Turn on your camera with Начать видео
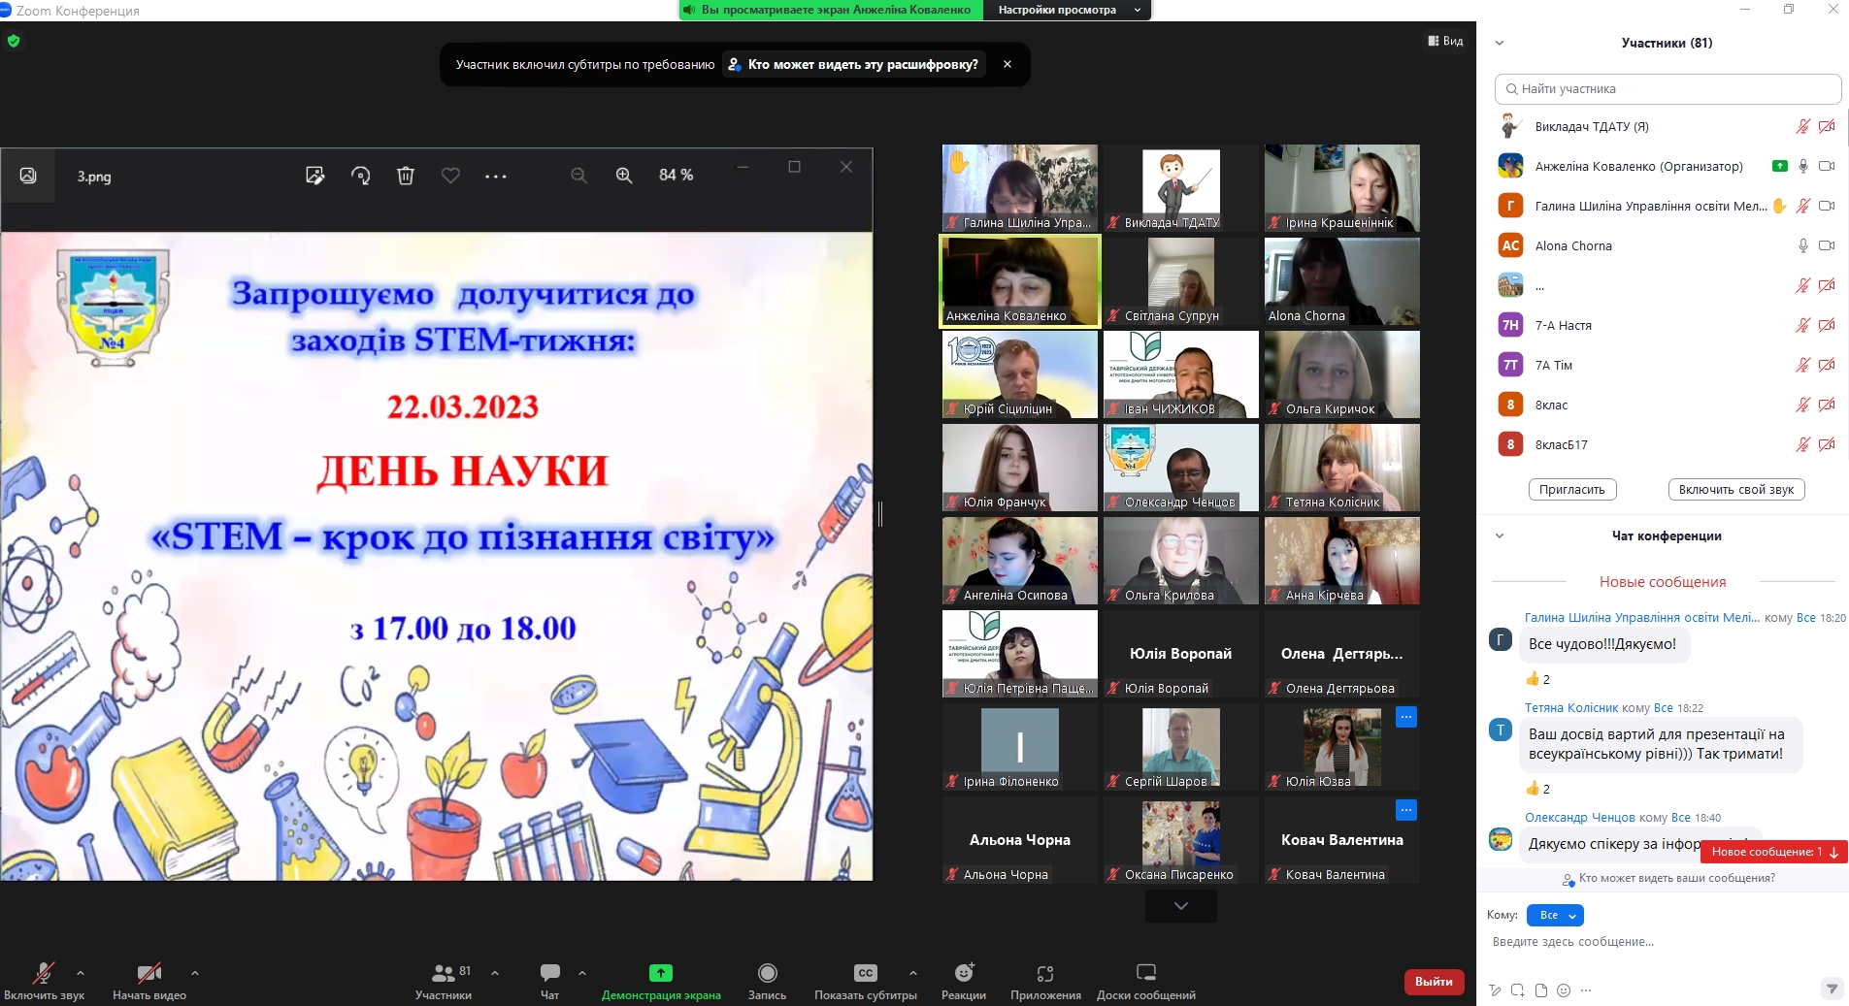The width and height of the screenshot is (1849, 1006). tap(149, 981)
